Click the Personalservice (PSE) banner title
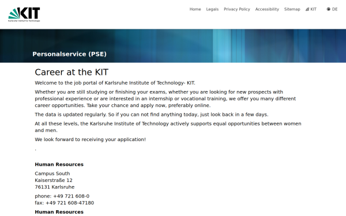The width and height of the screenshot is (346, 216). (69, 54)
